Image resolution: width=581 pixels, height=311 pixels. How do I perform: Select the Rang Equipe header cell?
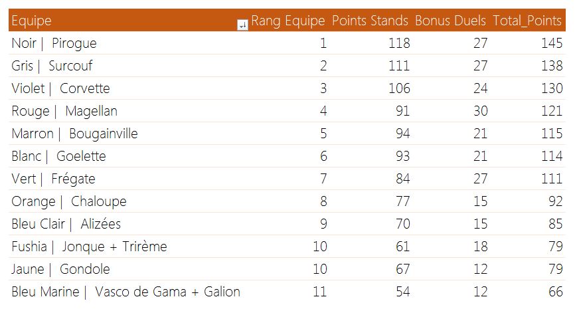(x=288, y=21)
